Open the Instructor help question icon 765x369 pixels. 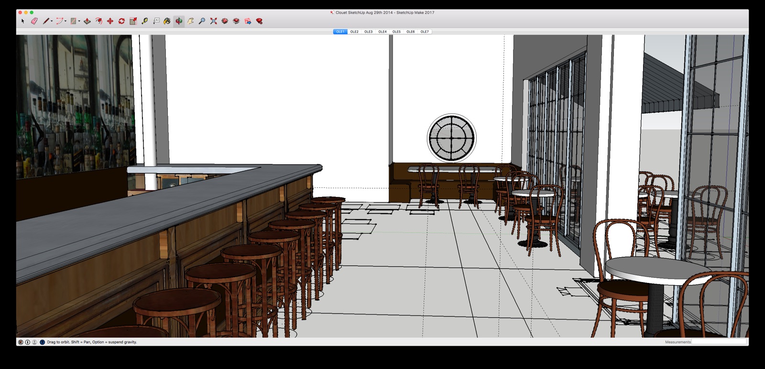(42, 342)
